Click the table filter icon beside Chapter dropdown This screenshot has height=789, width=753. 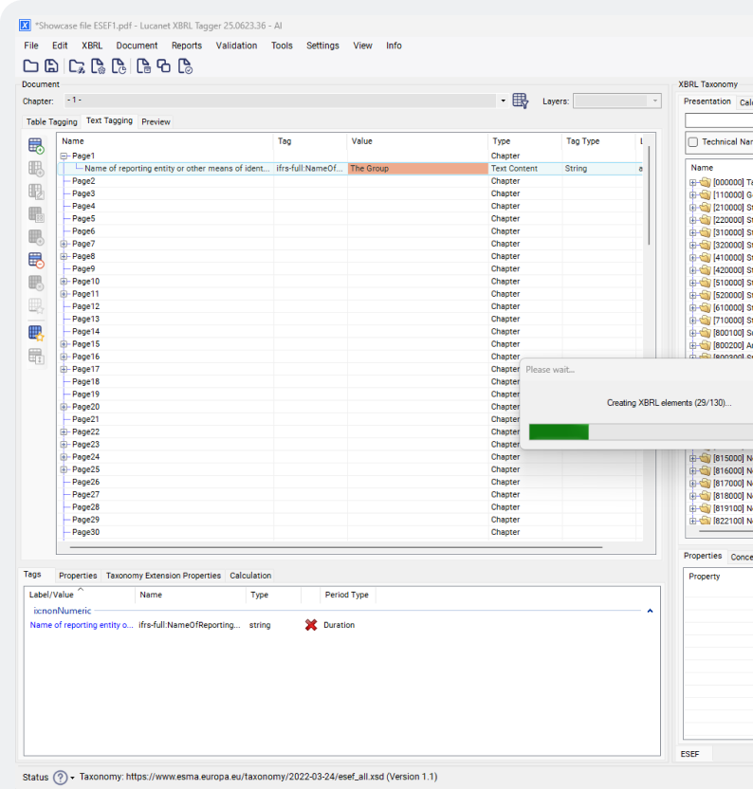(520, 101)
